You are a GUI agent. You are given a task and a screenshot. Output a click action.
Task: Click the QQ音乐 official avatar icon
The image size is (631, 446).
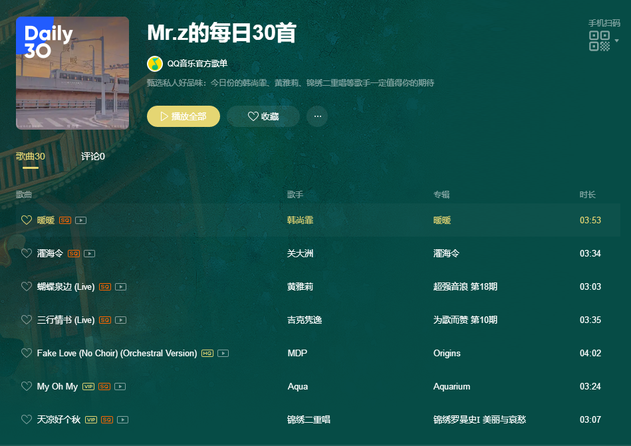tap(154, 64)
